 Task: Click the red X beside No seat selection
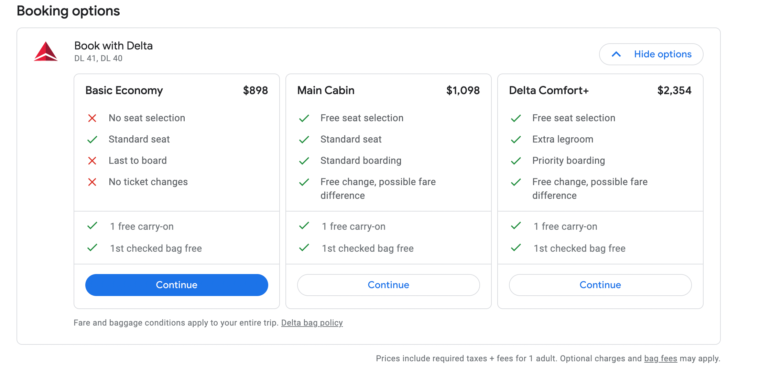(92, 118)
